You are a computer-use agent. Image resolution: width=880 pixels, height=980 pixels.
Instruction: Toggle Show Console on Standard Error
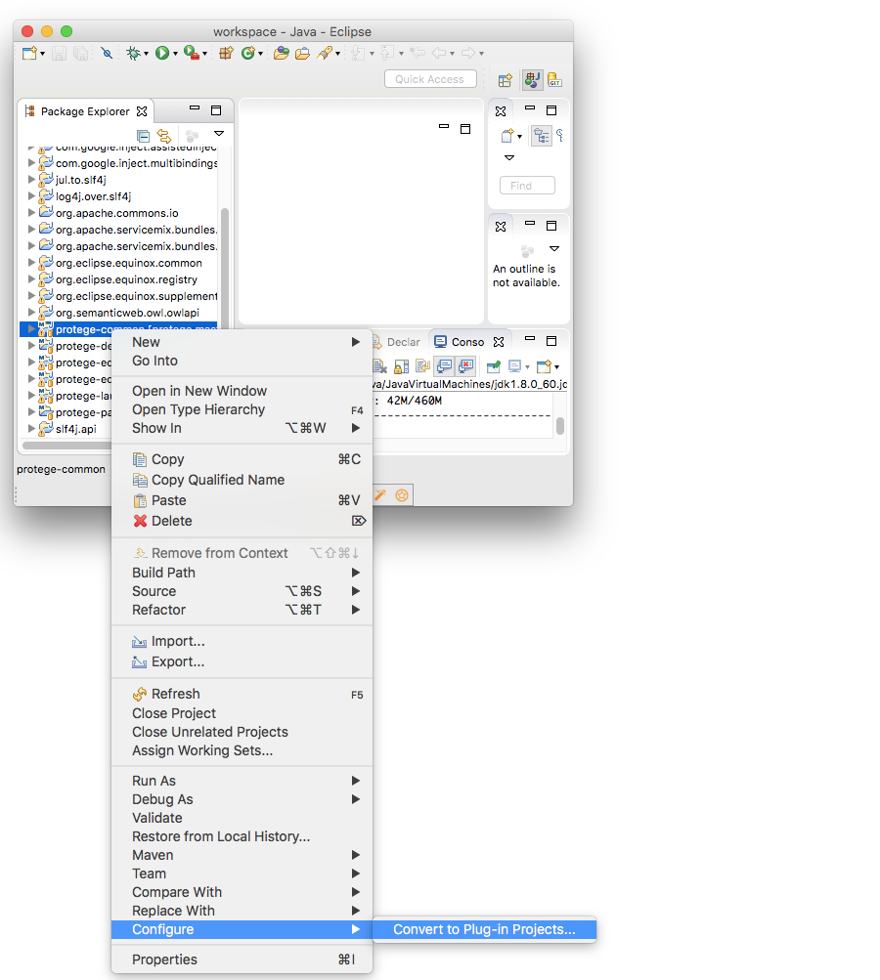pyautogui.click(x=466, y=366)
